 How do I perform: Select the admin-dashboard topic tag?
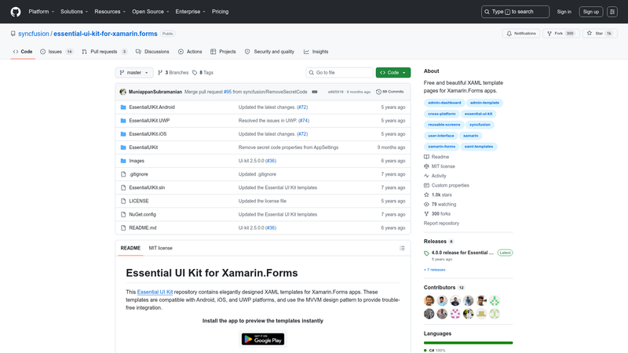pos(444,103)
